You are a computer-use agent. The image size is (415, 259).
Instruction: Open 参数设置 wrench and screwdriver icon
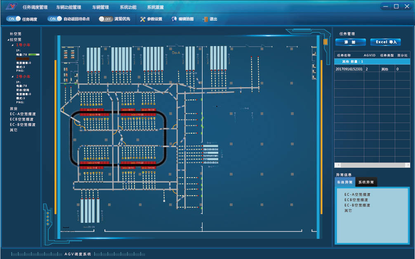pyautogui.click(x=143, y=19)
